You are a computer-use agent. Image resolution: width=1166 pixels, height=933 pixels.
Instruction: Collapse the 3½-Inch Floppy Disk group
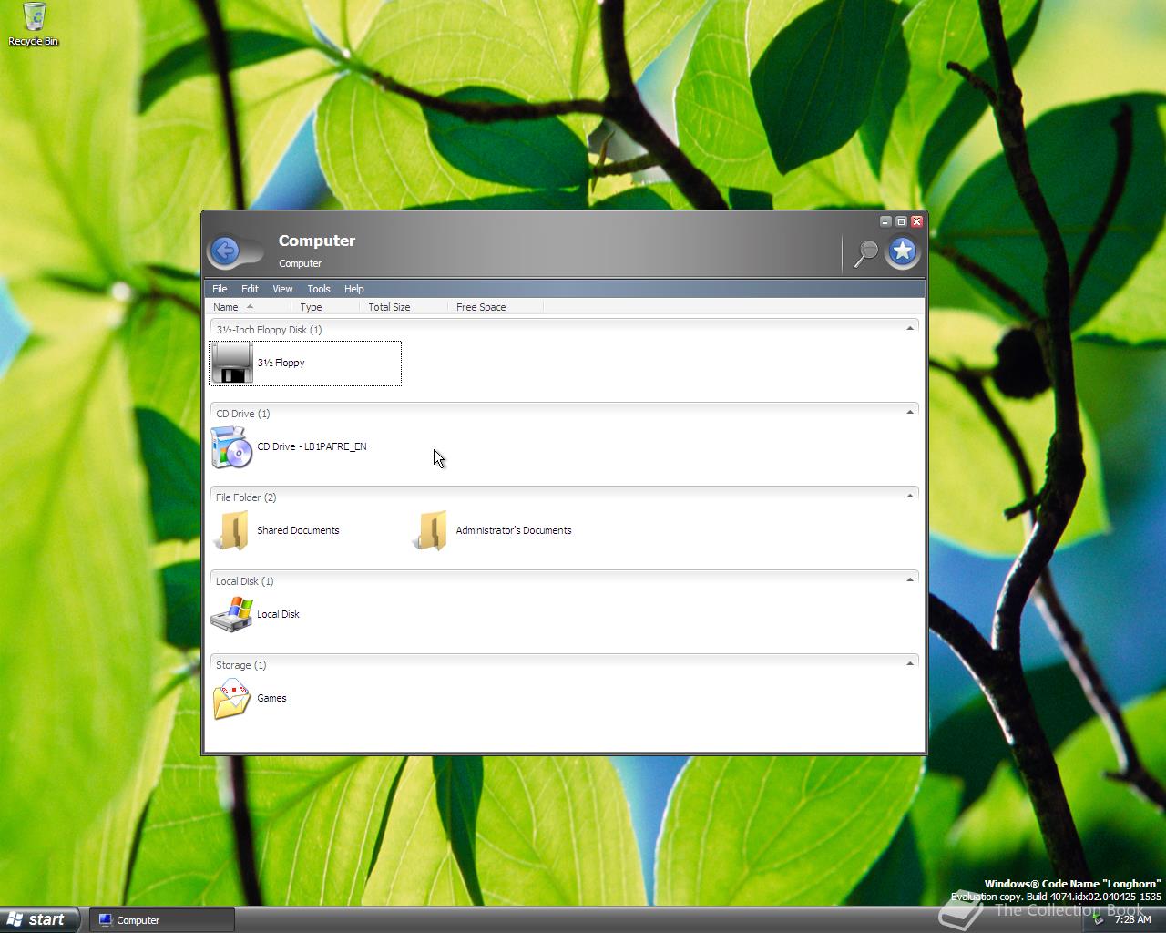tap(910, 328)
